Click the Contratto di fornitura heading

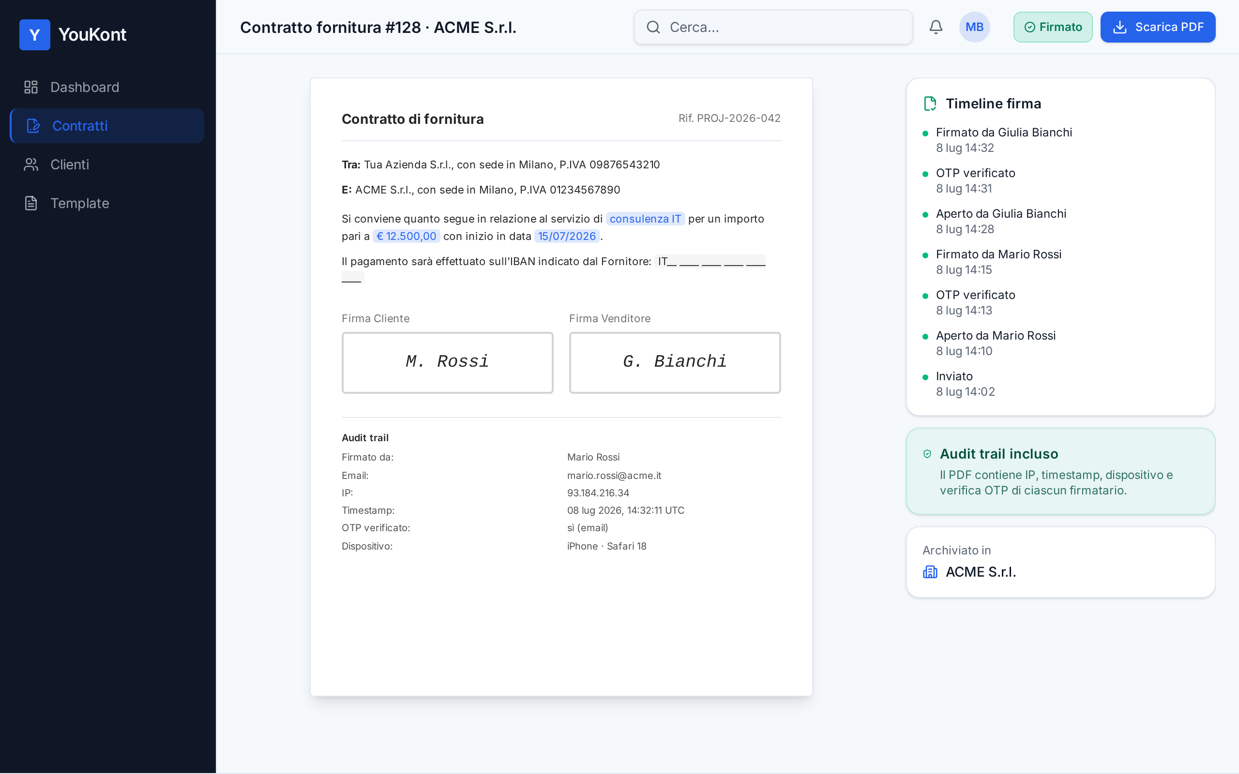412,119
